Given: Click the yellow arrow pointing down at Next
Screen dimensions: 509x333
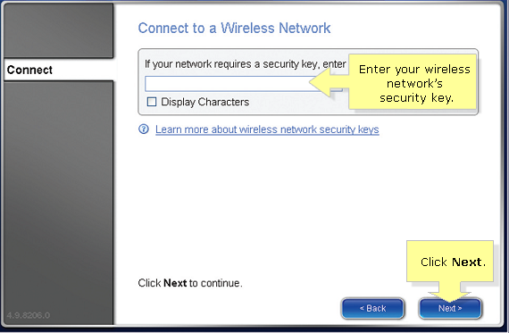Looking at the screenshot, I should pyautogui.click(x=449, y=290).
